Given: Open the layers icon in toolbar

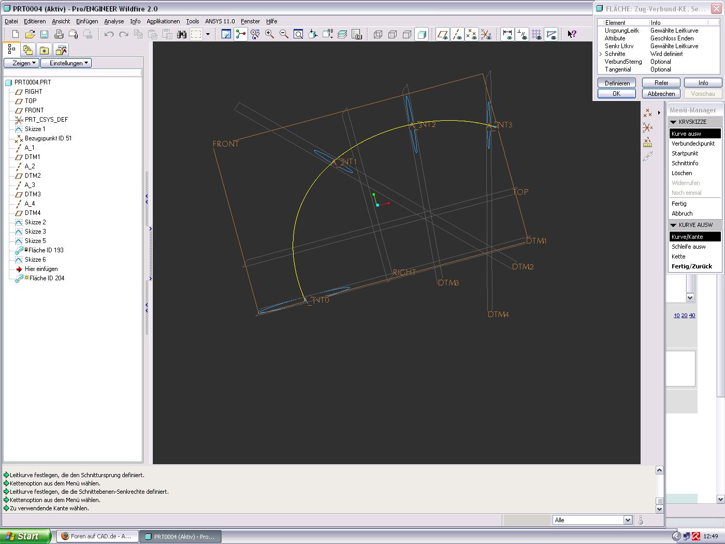Looking at the screenshot, I should [x=342, y=34].
